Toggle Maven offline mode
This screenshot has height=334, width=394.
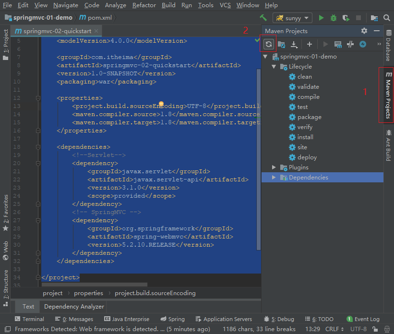point(350,45)
